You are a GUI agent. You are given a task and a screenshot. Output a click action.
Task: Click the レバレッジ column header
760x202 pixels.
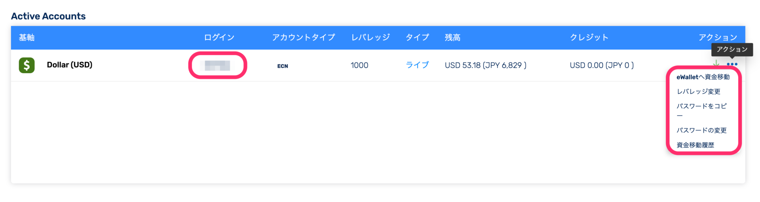[370, 38]
